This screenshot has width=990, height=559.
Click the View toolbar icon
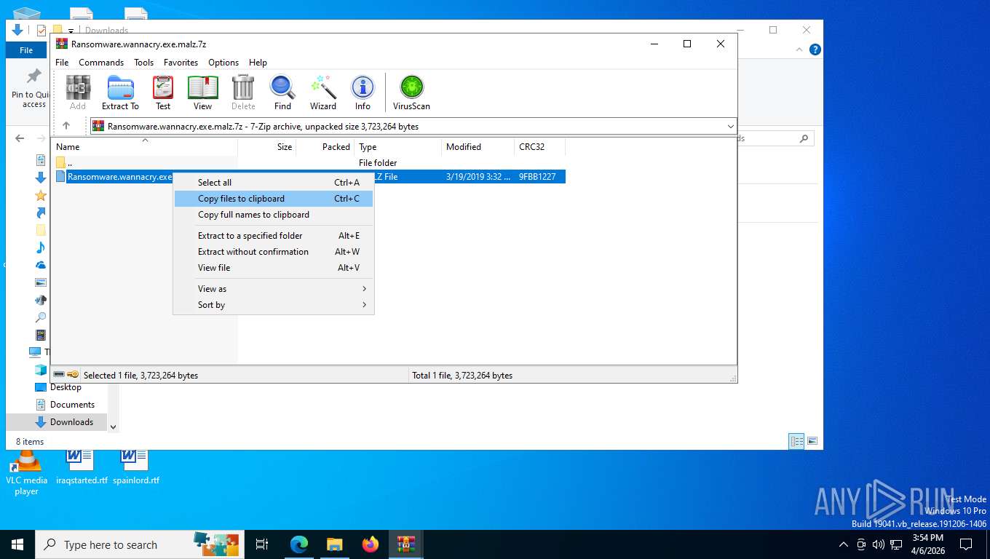202,92
